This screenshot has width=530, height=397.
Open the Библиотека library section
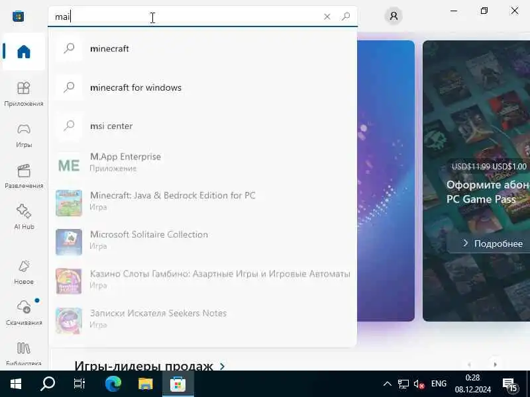(x=24, y=353)
